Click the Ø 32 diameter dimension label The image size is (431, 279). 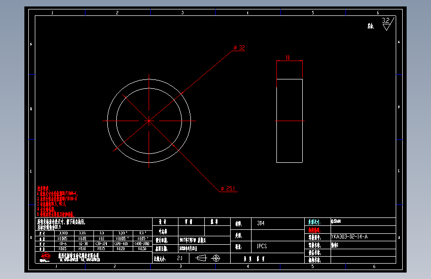pos(239,48)
